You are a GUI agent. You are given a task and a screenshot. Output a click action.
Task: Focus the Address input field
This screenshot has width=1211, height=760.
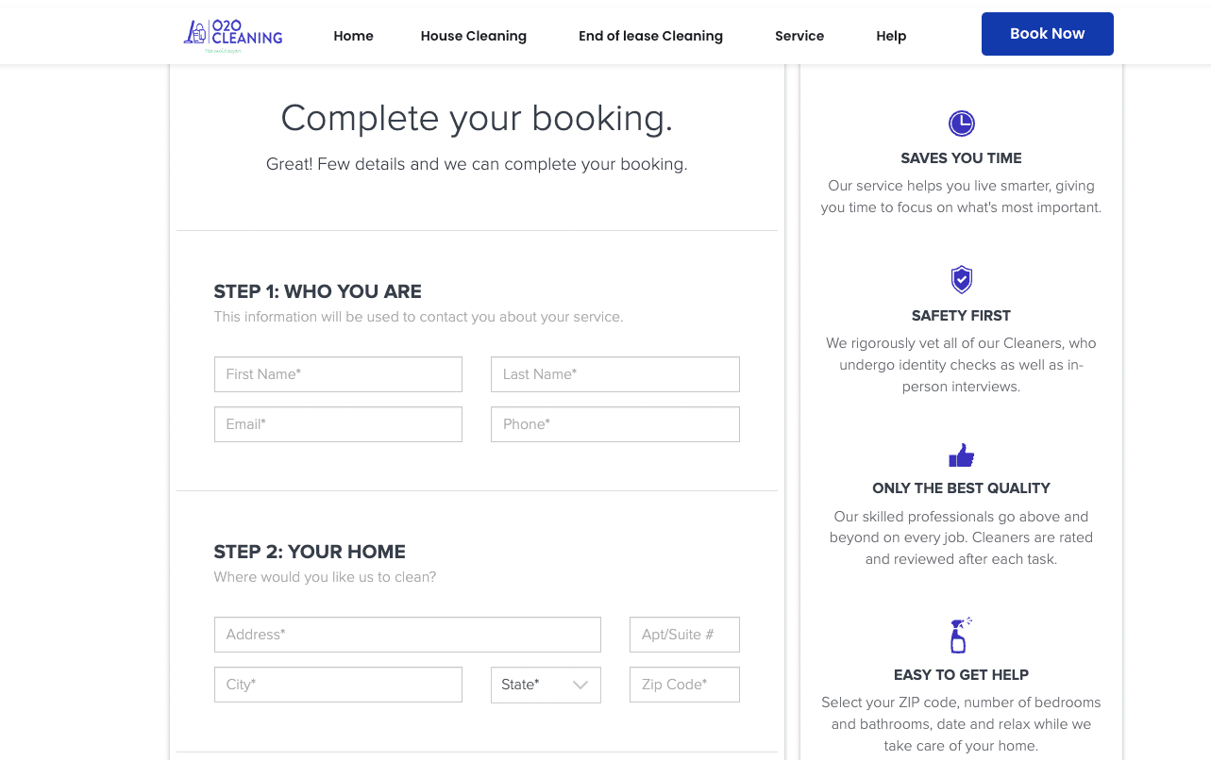click(407, 635)
